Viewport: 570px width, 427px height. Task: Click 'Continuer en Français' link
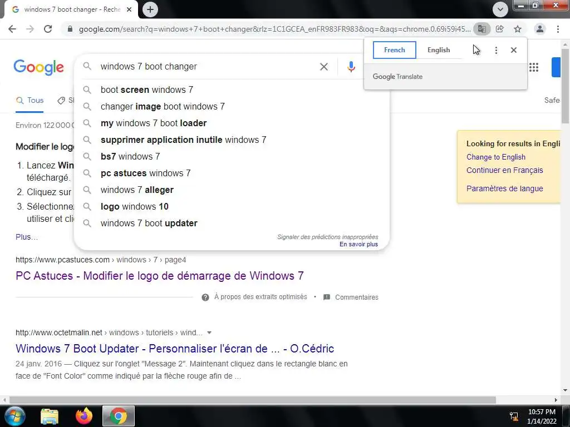pyautogui.click(x=504, y=170)
